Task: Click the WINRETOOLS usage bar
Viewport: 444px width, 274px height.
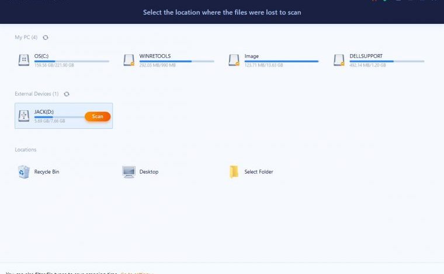Action: [176, 61]
